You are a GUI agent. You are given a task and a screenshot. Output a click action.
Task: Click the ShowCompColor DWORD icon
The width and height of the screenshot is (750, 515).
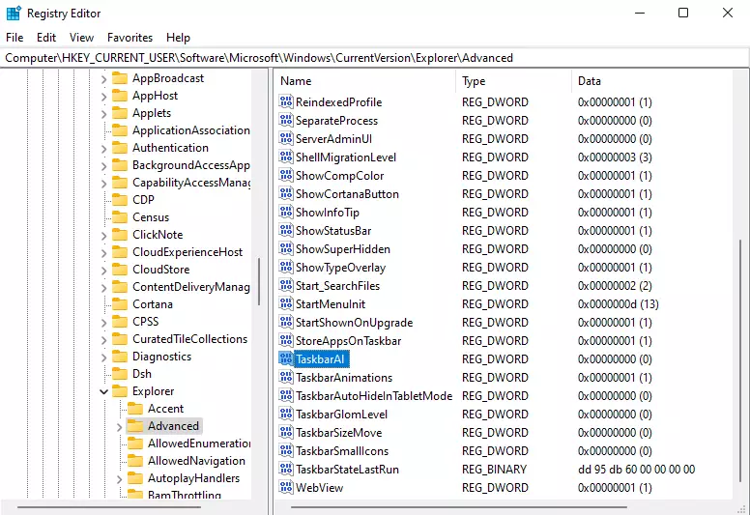(x=286, y=176)
